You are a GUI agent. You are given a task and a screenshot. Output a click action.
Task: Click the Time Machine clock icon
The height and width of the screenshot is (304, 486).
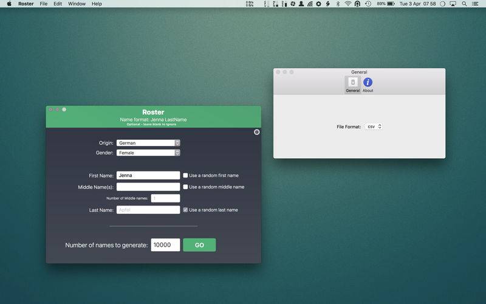pyautogui.click(x=368, y=4)
